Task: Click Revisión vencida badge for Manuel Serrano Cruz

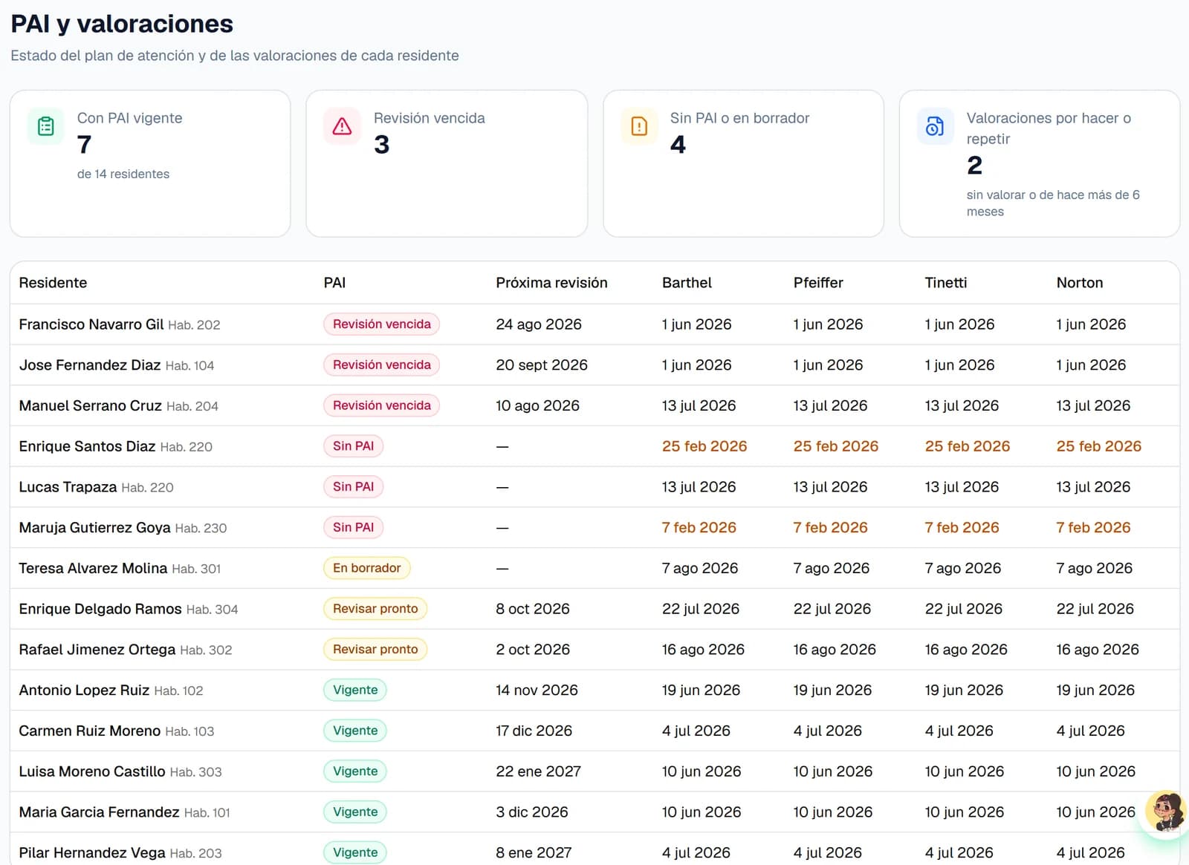Action: click(x=381, y=406)
